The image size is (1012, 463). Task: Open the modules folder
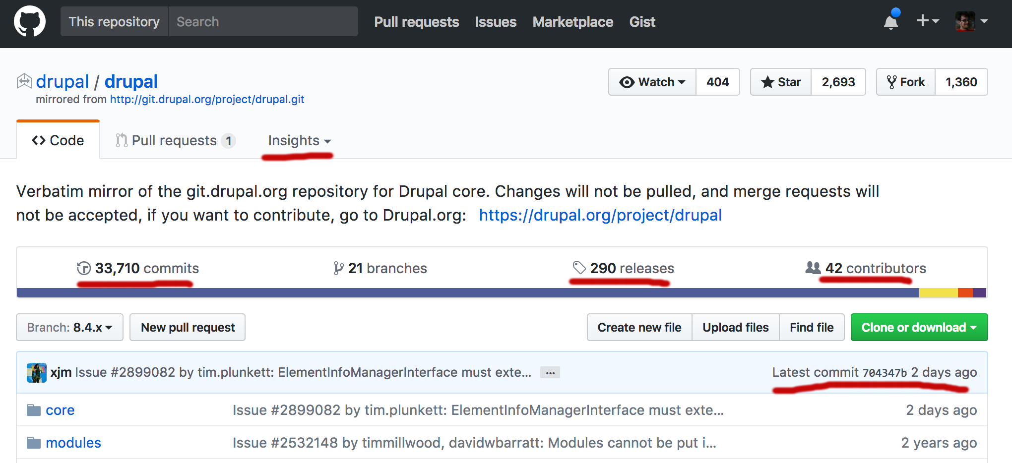(x=73, y=443)
